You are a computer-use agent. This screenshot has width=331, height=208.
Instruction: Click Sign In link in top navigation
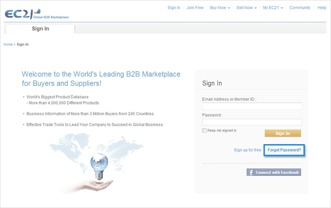point(174,8)
